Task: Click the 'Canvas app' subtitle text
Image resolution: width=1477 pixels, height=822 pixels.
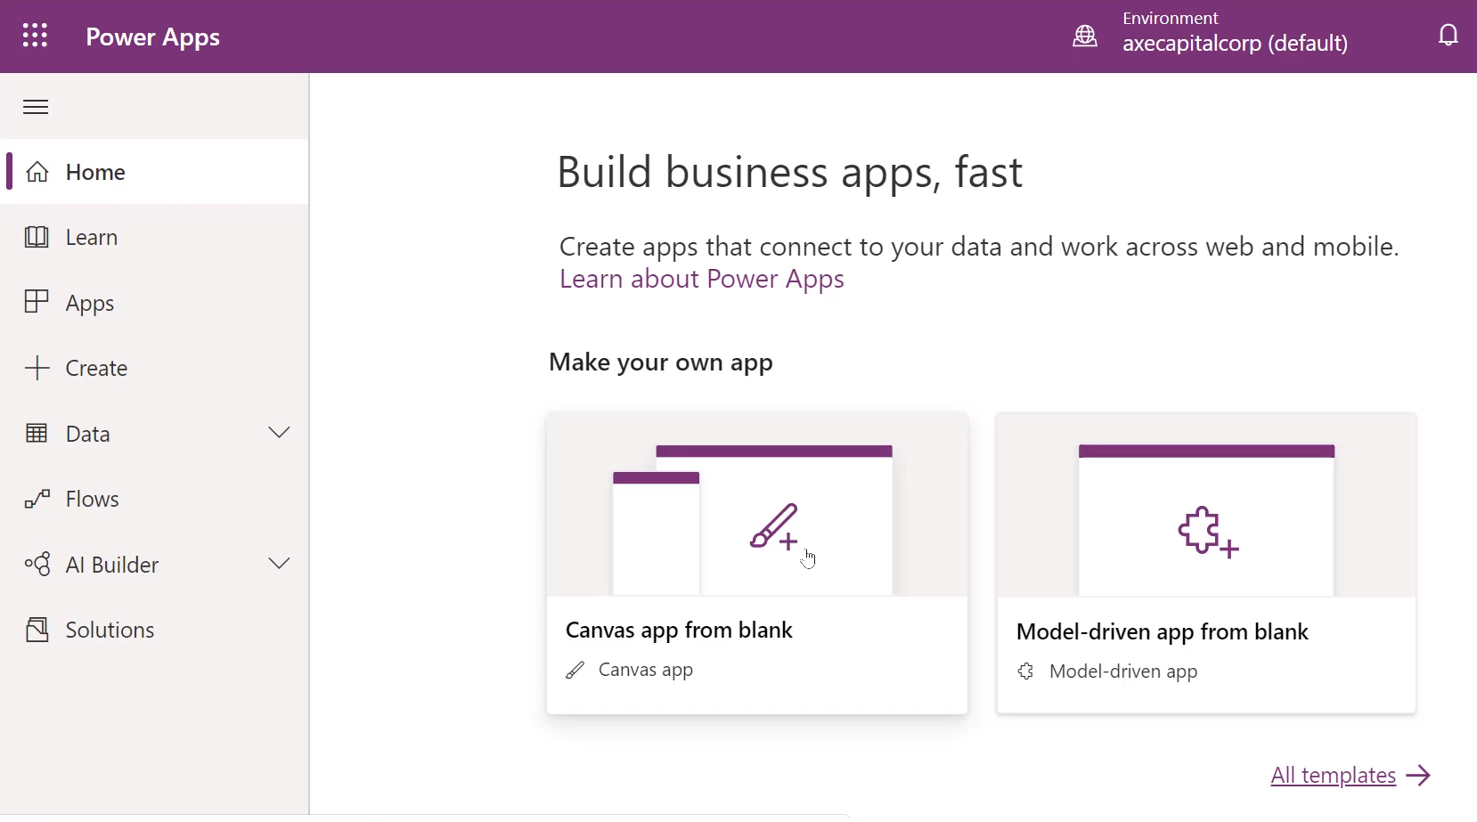Action: pyautogui.click(x=646, y=671)
